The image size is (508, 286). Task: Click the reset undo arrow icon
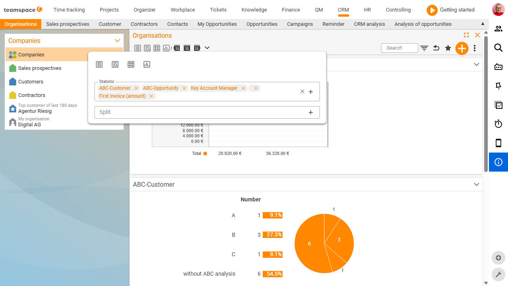[436, 48]
